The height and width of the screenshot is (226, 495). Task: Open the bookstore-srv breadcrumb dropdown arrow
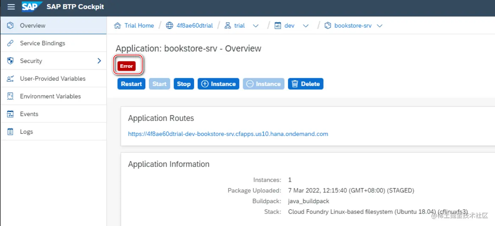click(379, 26)
